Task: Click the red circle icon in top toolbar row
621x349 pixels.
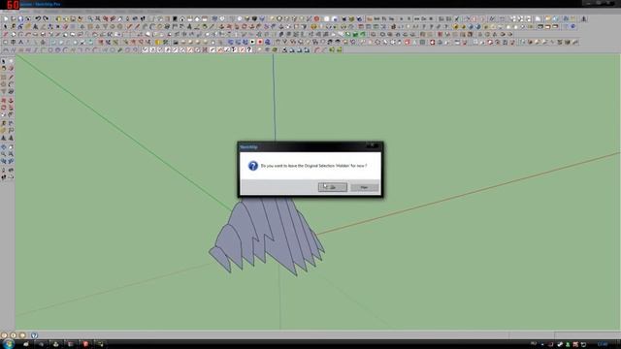Action: coord(316,18)
